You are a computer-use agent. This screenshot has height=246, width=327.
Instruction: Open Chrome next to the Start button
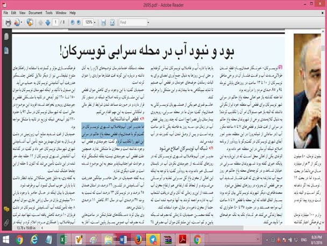(x=19, y=240)
